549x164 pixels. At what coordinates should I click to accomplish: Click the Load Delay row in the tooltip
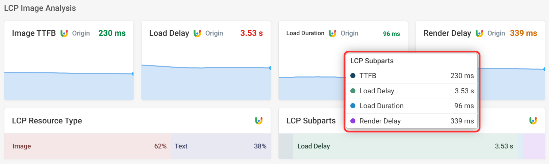click(x=412, y=91)
